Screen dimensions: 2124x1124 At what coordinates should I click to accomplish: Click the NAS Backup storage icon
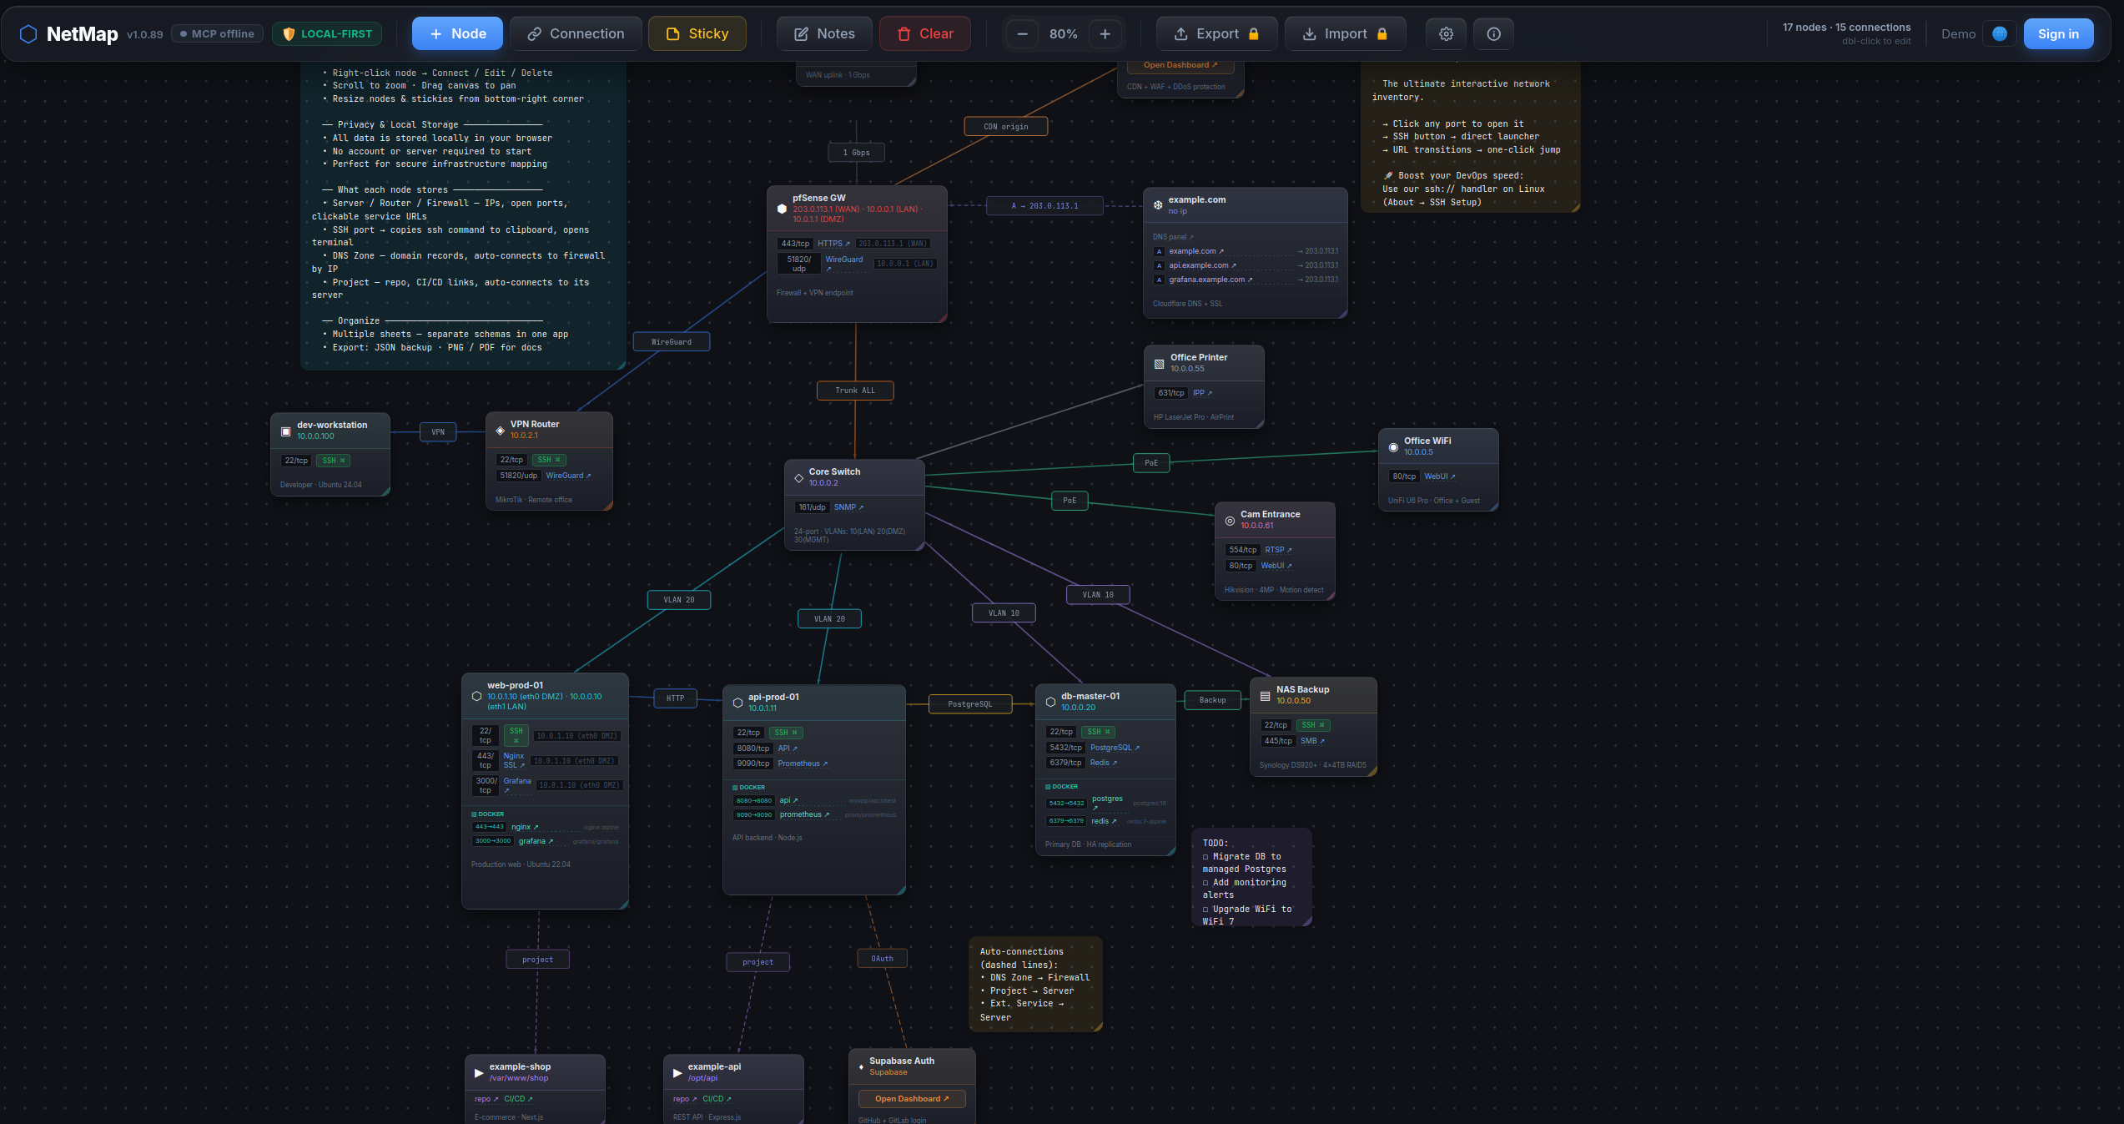[x=1265, y=696]
